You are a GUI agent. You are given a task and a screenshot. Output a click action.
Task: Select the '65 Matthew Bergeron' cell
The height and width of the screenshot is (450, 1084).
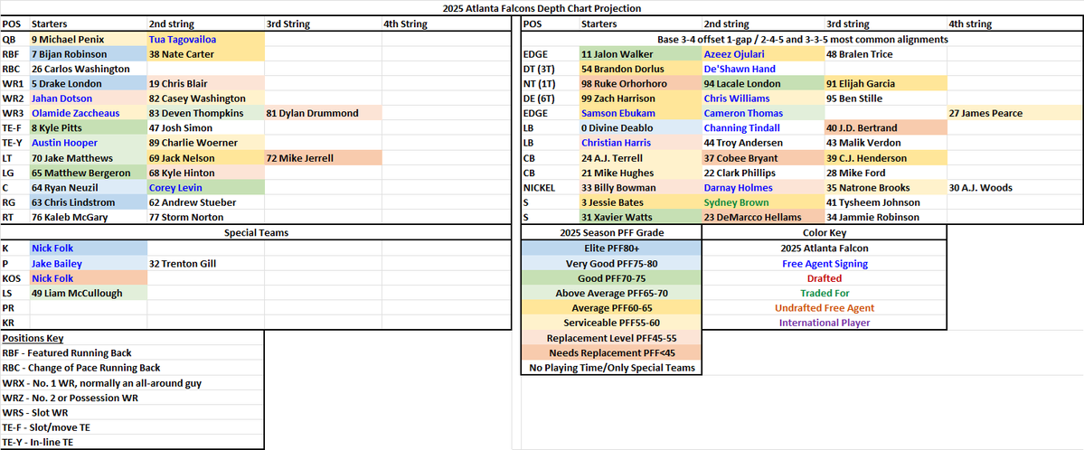[89, 172]
